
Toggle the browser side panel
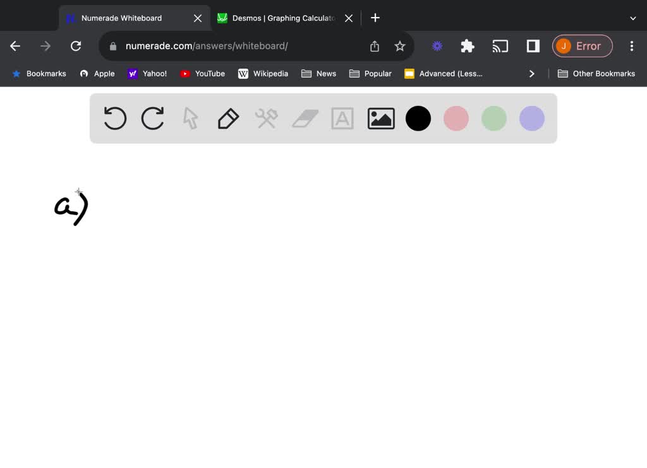pos(533,46)
